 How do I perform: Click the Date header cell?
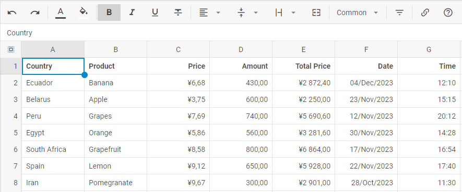(x=366, y=66)
